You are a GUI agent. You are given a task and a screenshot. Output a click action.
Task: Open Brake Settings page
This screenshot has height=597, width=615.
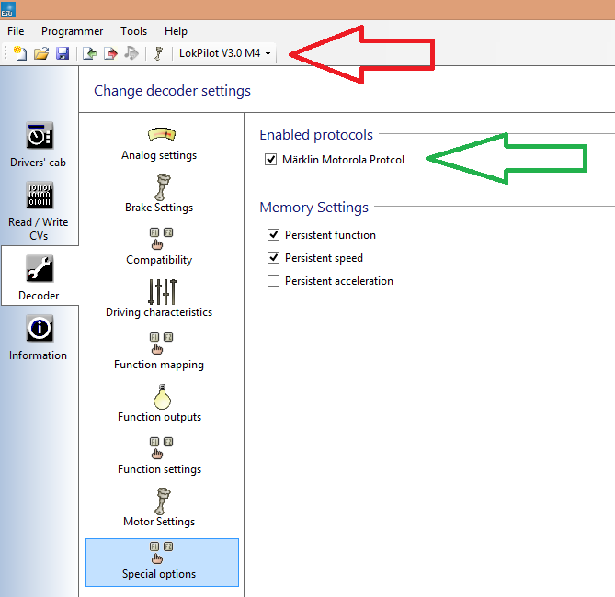(x=159, y=194)
